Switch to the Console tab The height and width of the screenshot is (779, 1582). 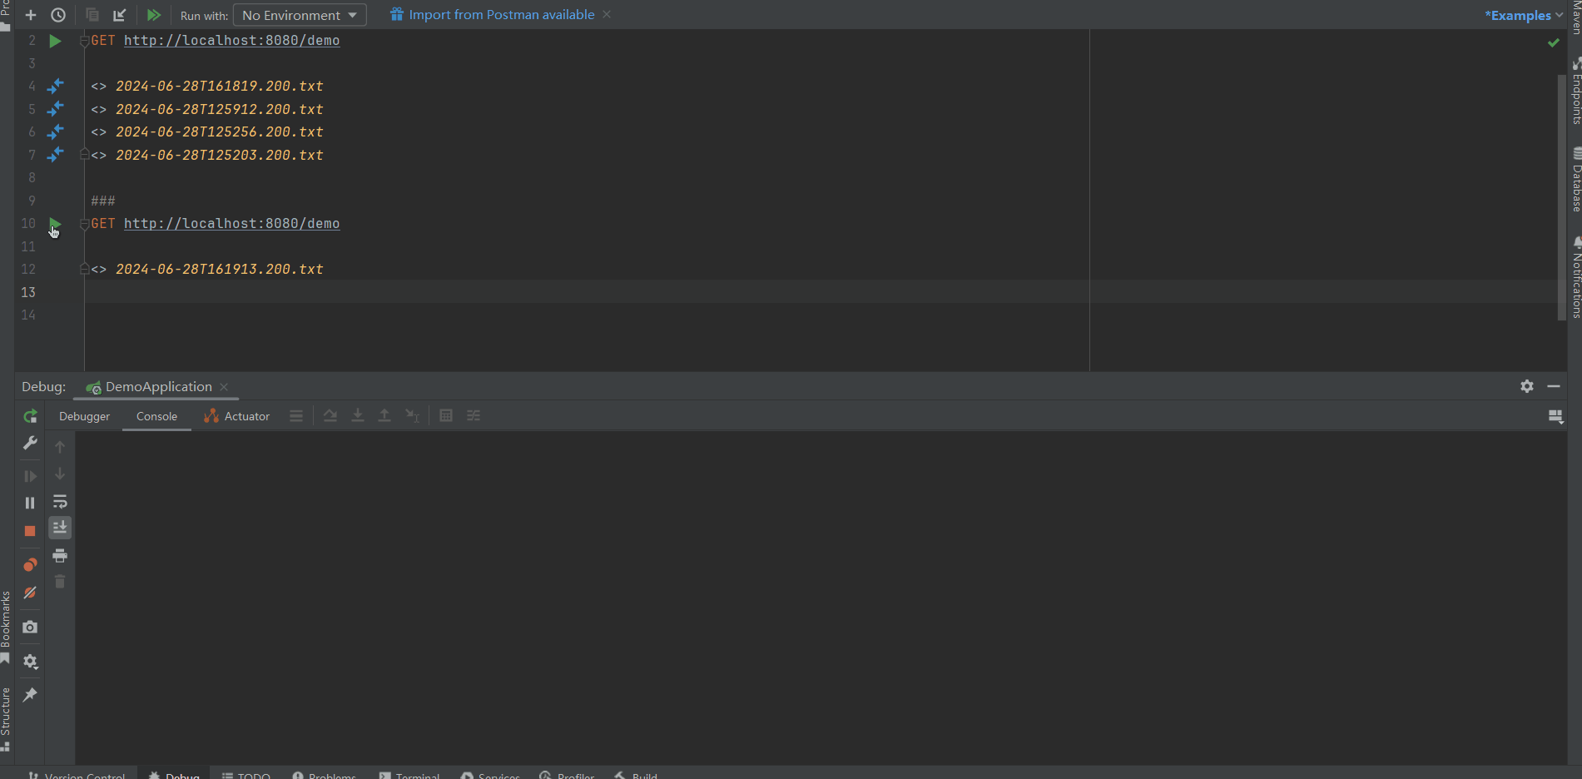coord(156,416)
